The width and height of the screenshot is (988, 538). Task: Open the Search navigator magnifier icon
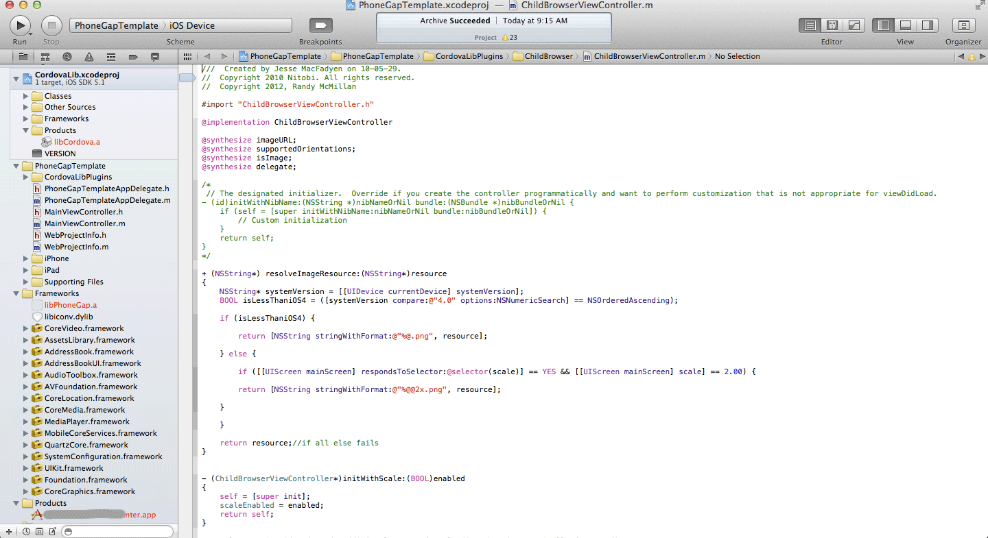(67, 57)
